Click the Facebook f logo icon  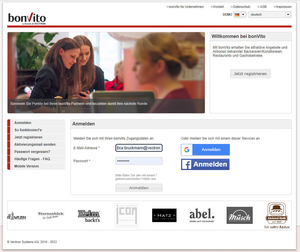click(187, 165)
